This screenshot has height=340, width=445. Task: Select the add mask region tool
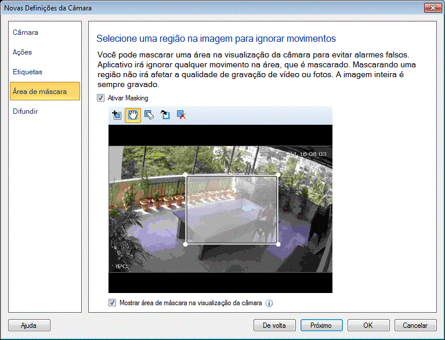(x=117, y=115)
